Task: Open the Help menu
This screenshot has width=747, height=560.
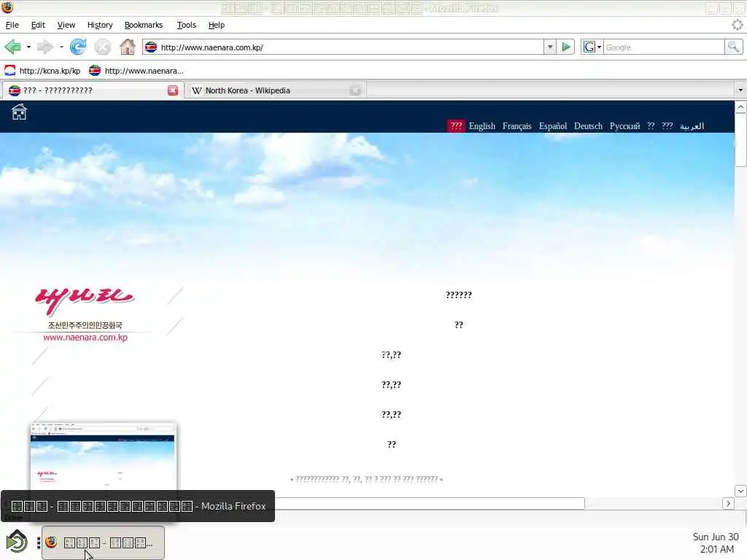Action: pos(216,25)
